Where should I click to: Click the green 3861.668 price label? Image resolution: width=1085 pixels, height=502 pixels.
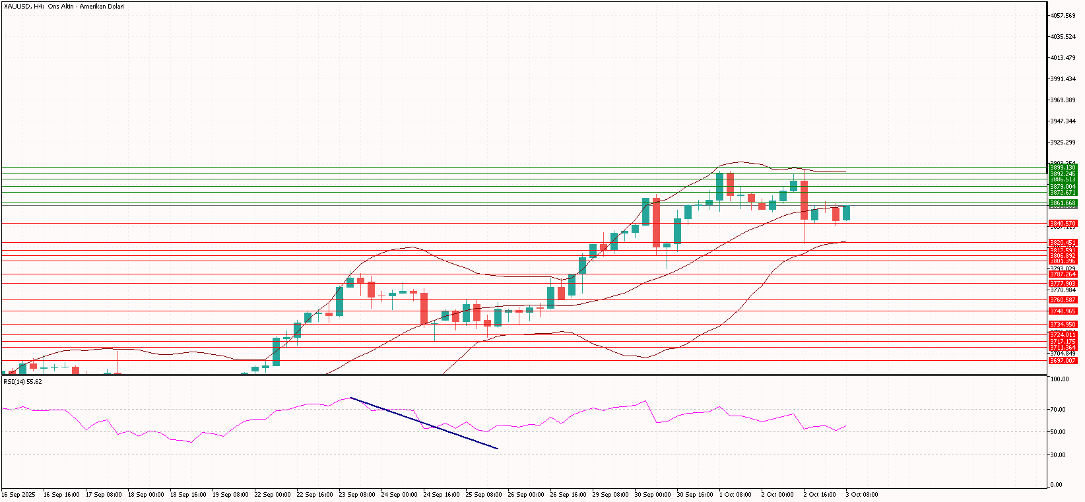(x=1063, y=203)
